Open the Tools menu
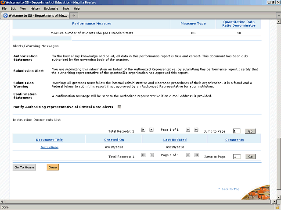This screenshot has height=210, width=281. pyautogui.click(x=66, y=9)
